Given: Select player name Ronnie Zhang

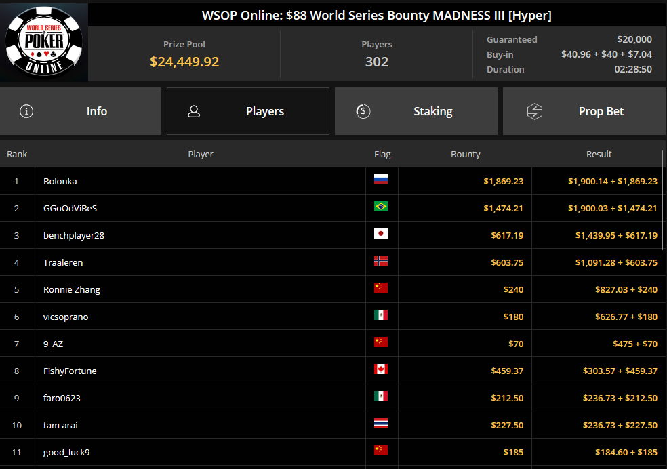Looking at the screenshot, I should (x=71, y=290).
